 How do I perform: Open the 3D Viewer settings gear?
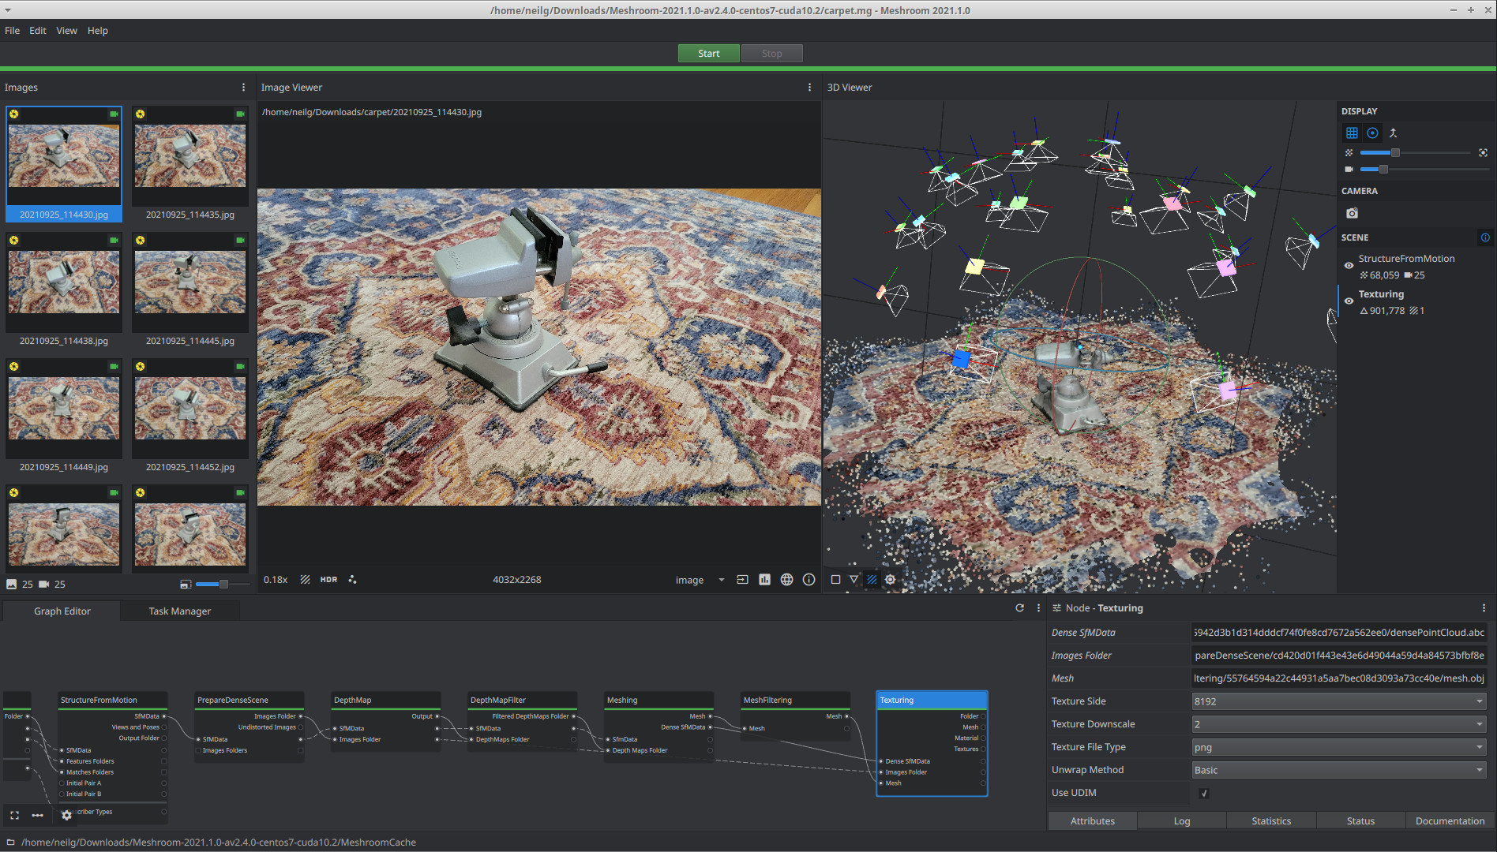pyautogui.click(x=891, y=580)
